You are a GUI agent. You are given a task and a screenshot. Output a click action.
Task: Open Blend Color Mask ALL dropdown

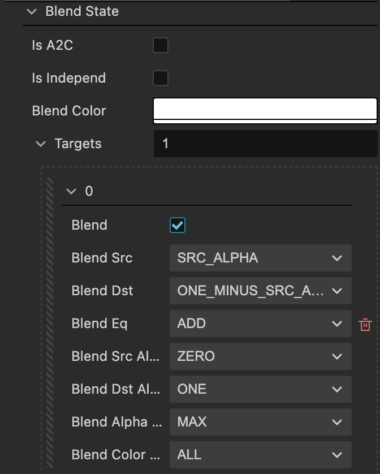[260, 455]
